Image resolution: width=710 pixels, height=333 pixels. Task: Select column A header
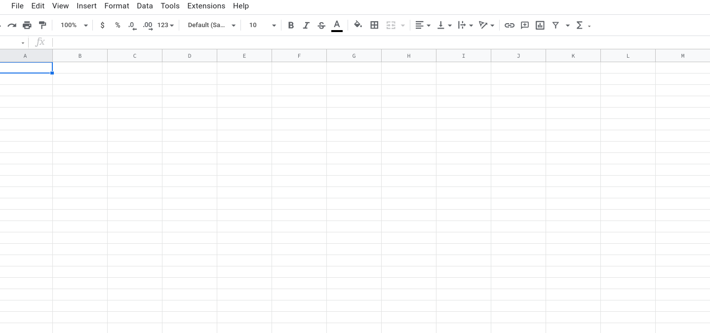26,56
